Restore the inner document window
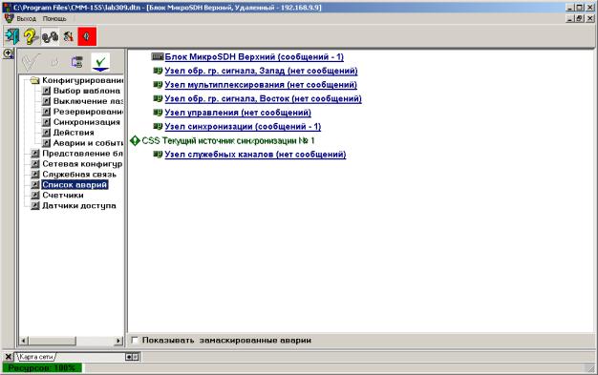Viewport: 598px width, 375px height. (x=580, y=18)
